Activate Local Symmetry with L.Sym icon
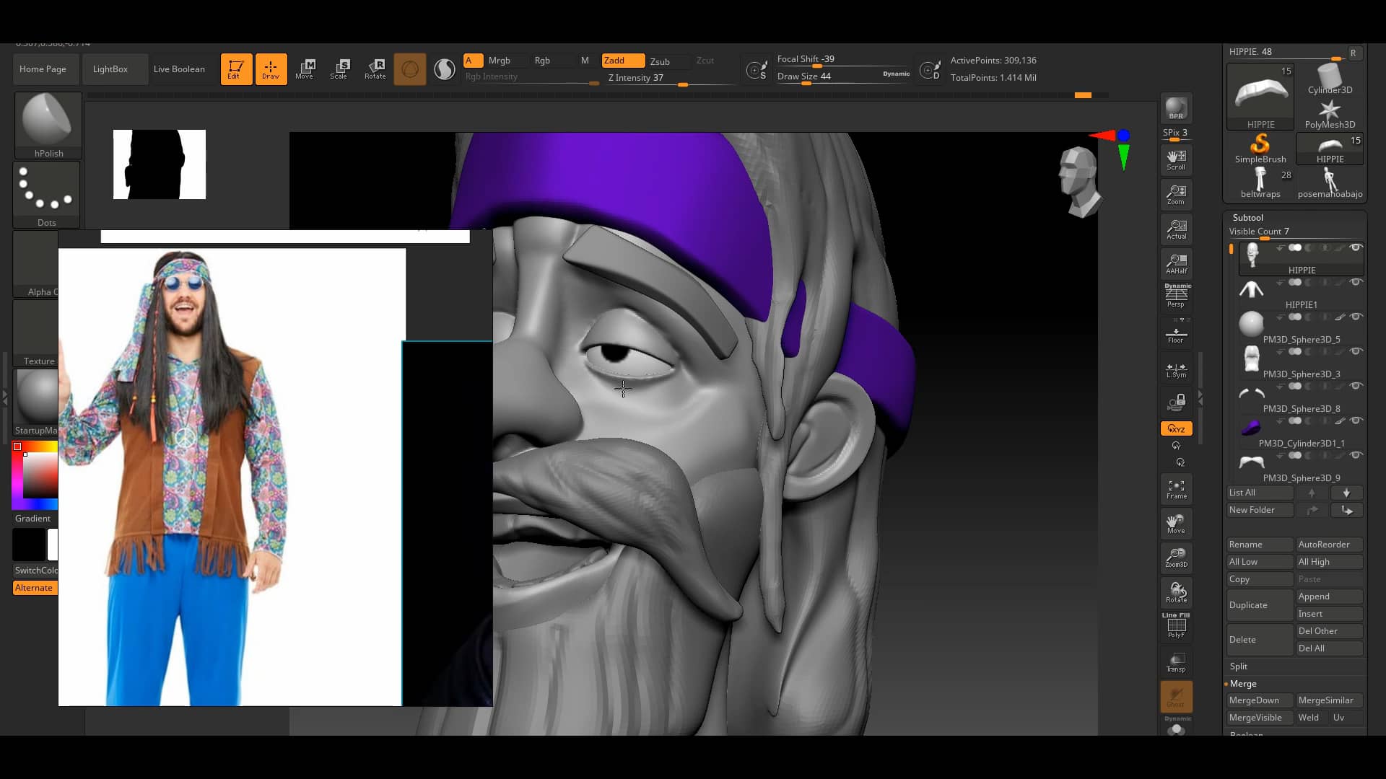The width and height of the screenshot is (1386, 779). tap(1175, 369)
